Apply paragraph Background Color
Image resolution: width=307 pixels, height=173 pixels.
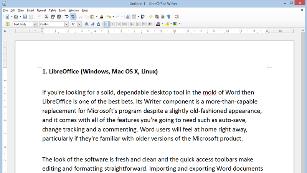coord(175,24)
